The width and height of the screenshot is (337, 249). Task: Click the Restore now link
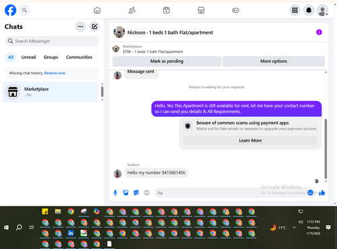pos(55,73)
